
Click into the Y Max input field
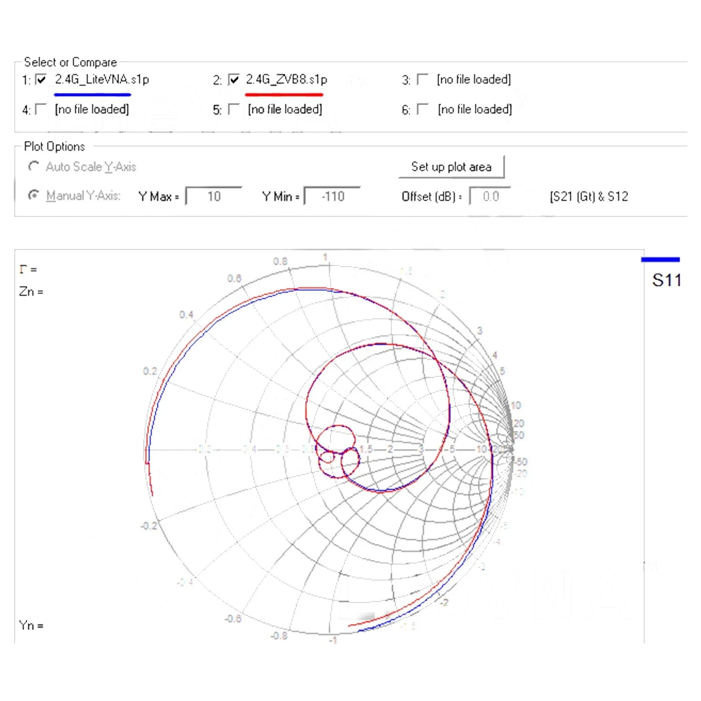click(214, 196)
